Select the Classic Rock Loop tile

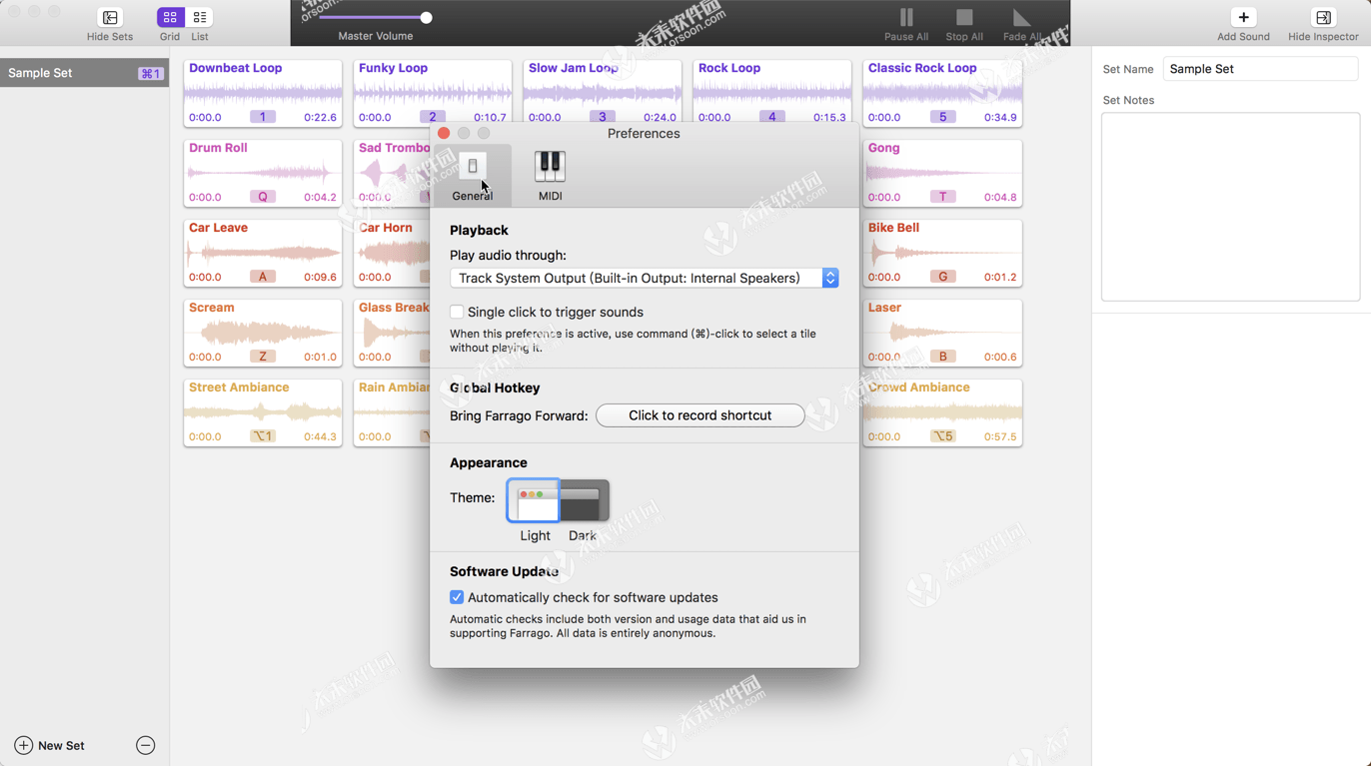[x=942, y=93]
